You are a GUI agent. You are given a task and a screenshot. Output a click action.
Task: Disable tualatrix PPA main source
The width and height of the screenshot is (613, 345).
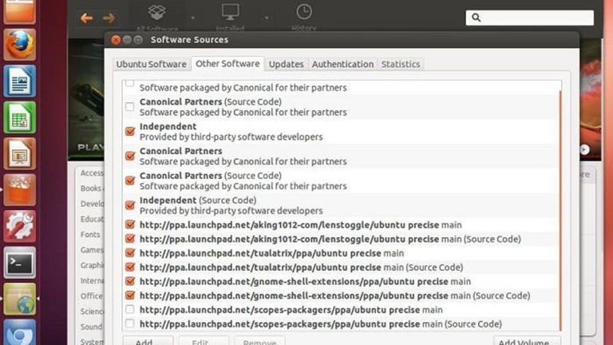click(x=130, y=253)
